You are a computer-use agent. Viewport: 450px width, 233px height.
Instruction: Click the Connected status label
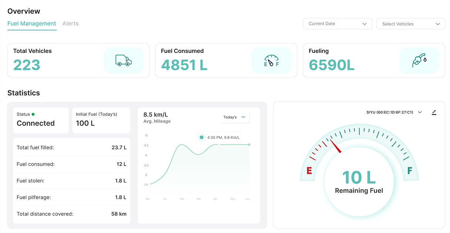tap(36, 123)
